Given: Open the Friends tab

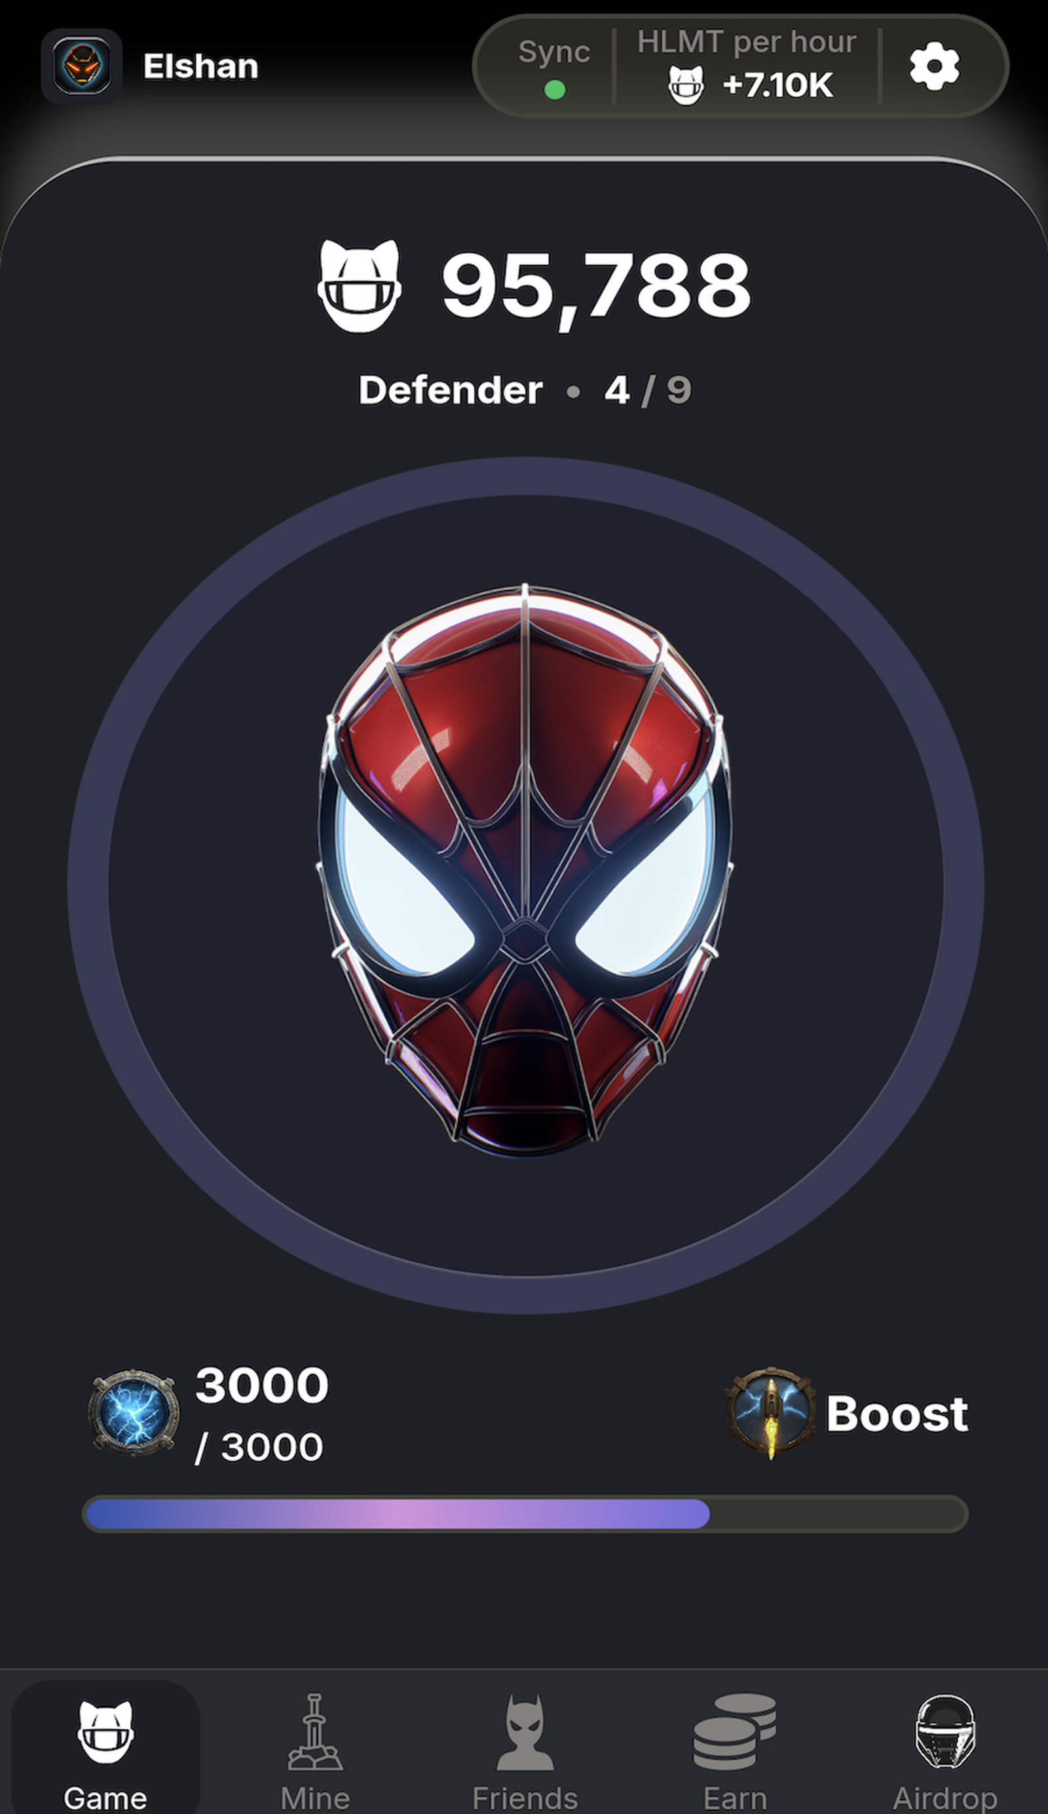Looking at the screenshot, I should 525,1751.
